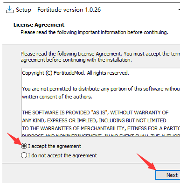Viewport: 180px width, 183px height.
Task: Click the red arrow pointing at accept option
Action: coord(14,140)
